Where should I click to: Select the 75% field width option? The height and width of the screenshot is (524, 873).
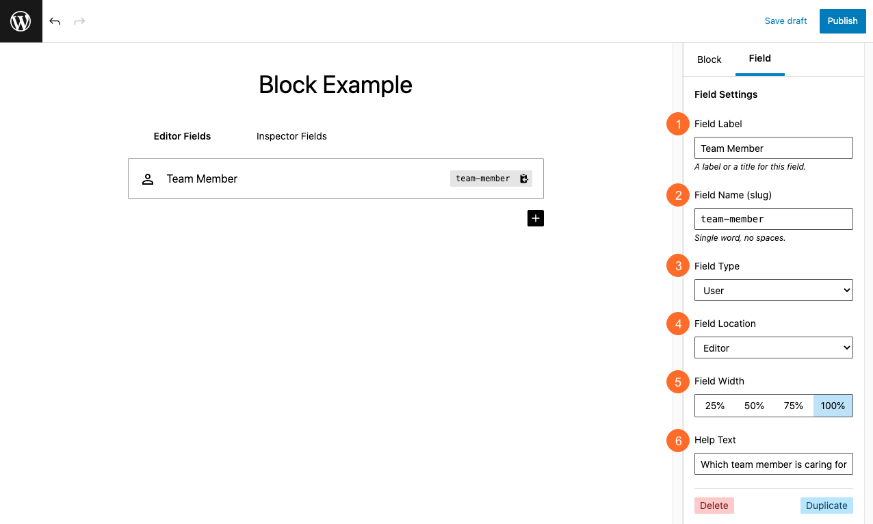tap(793, 405)
